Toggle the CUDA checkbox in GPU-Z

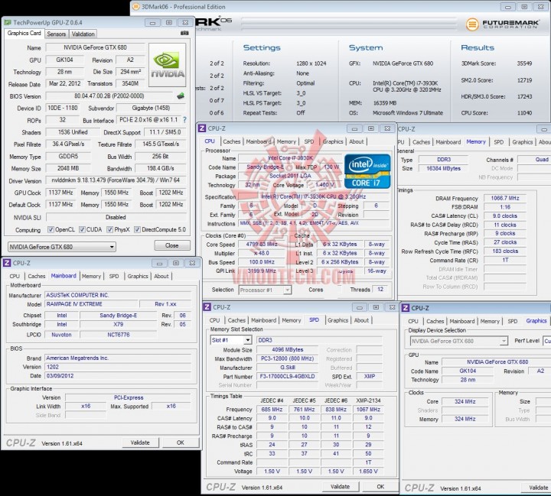pos(82,229)
